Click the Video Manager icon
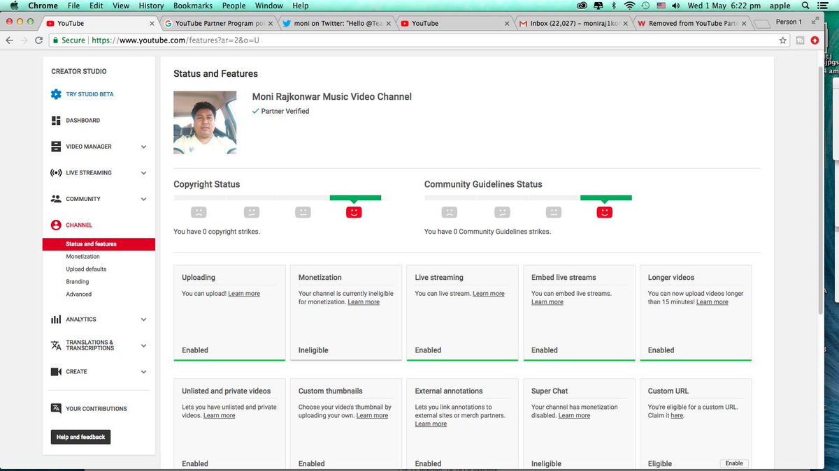 point(56,147)
